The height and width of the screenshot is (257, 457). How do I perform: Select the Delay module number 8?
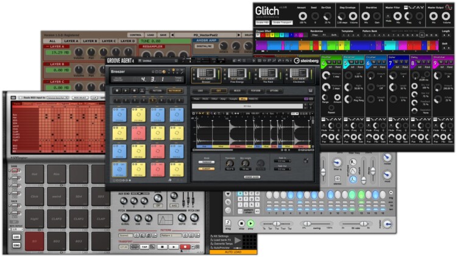413,63
